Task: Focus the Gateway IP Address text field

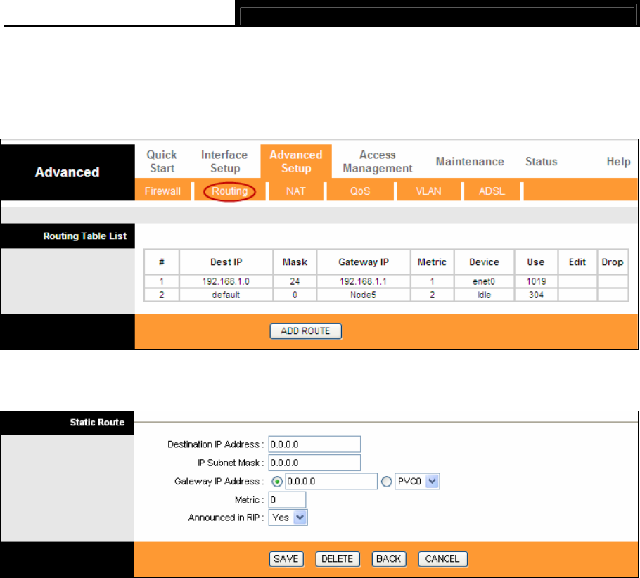Action: (331, 481)
